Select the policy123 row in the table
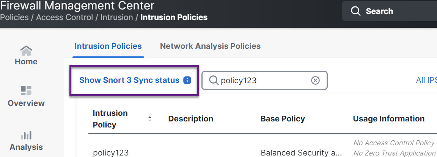Screen dimensions: 437x157 (x=111, y=153)
